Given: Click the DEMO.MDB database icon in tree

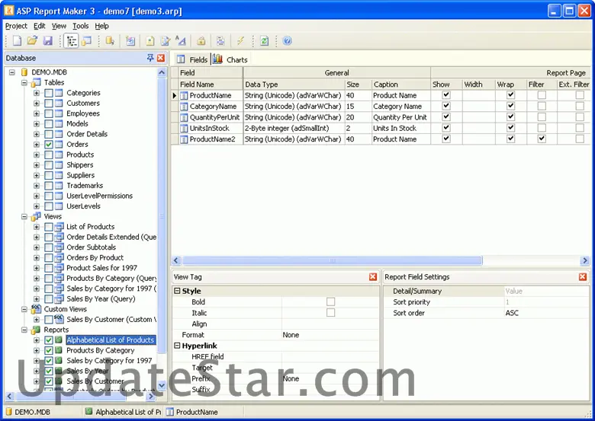Looking at the screenshot, I should [x=24, y=72].
